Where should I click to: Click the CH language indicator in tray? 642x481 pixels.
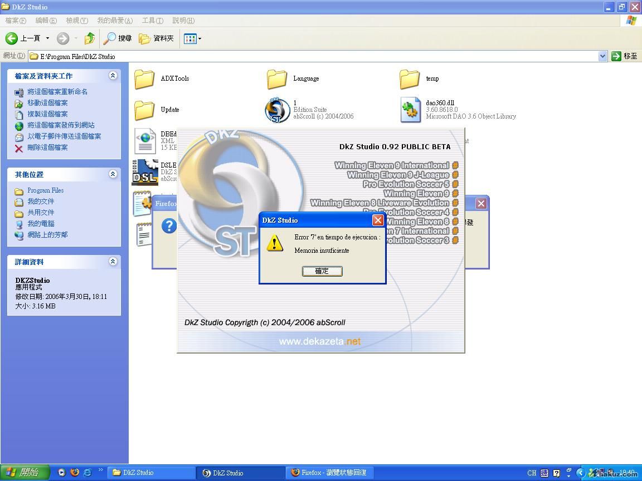[532, 473]
